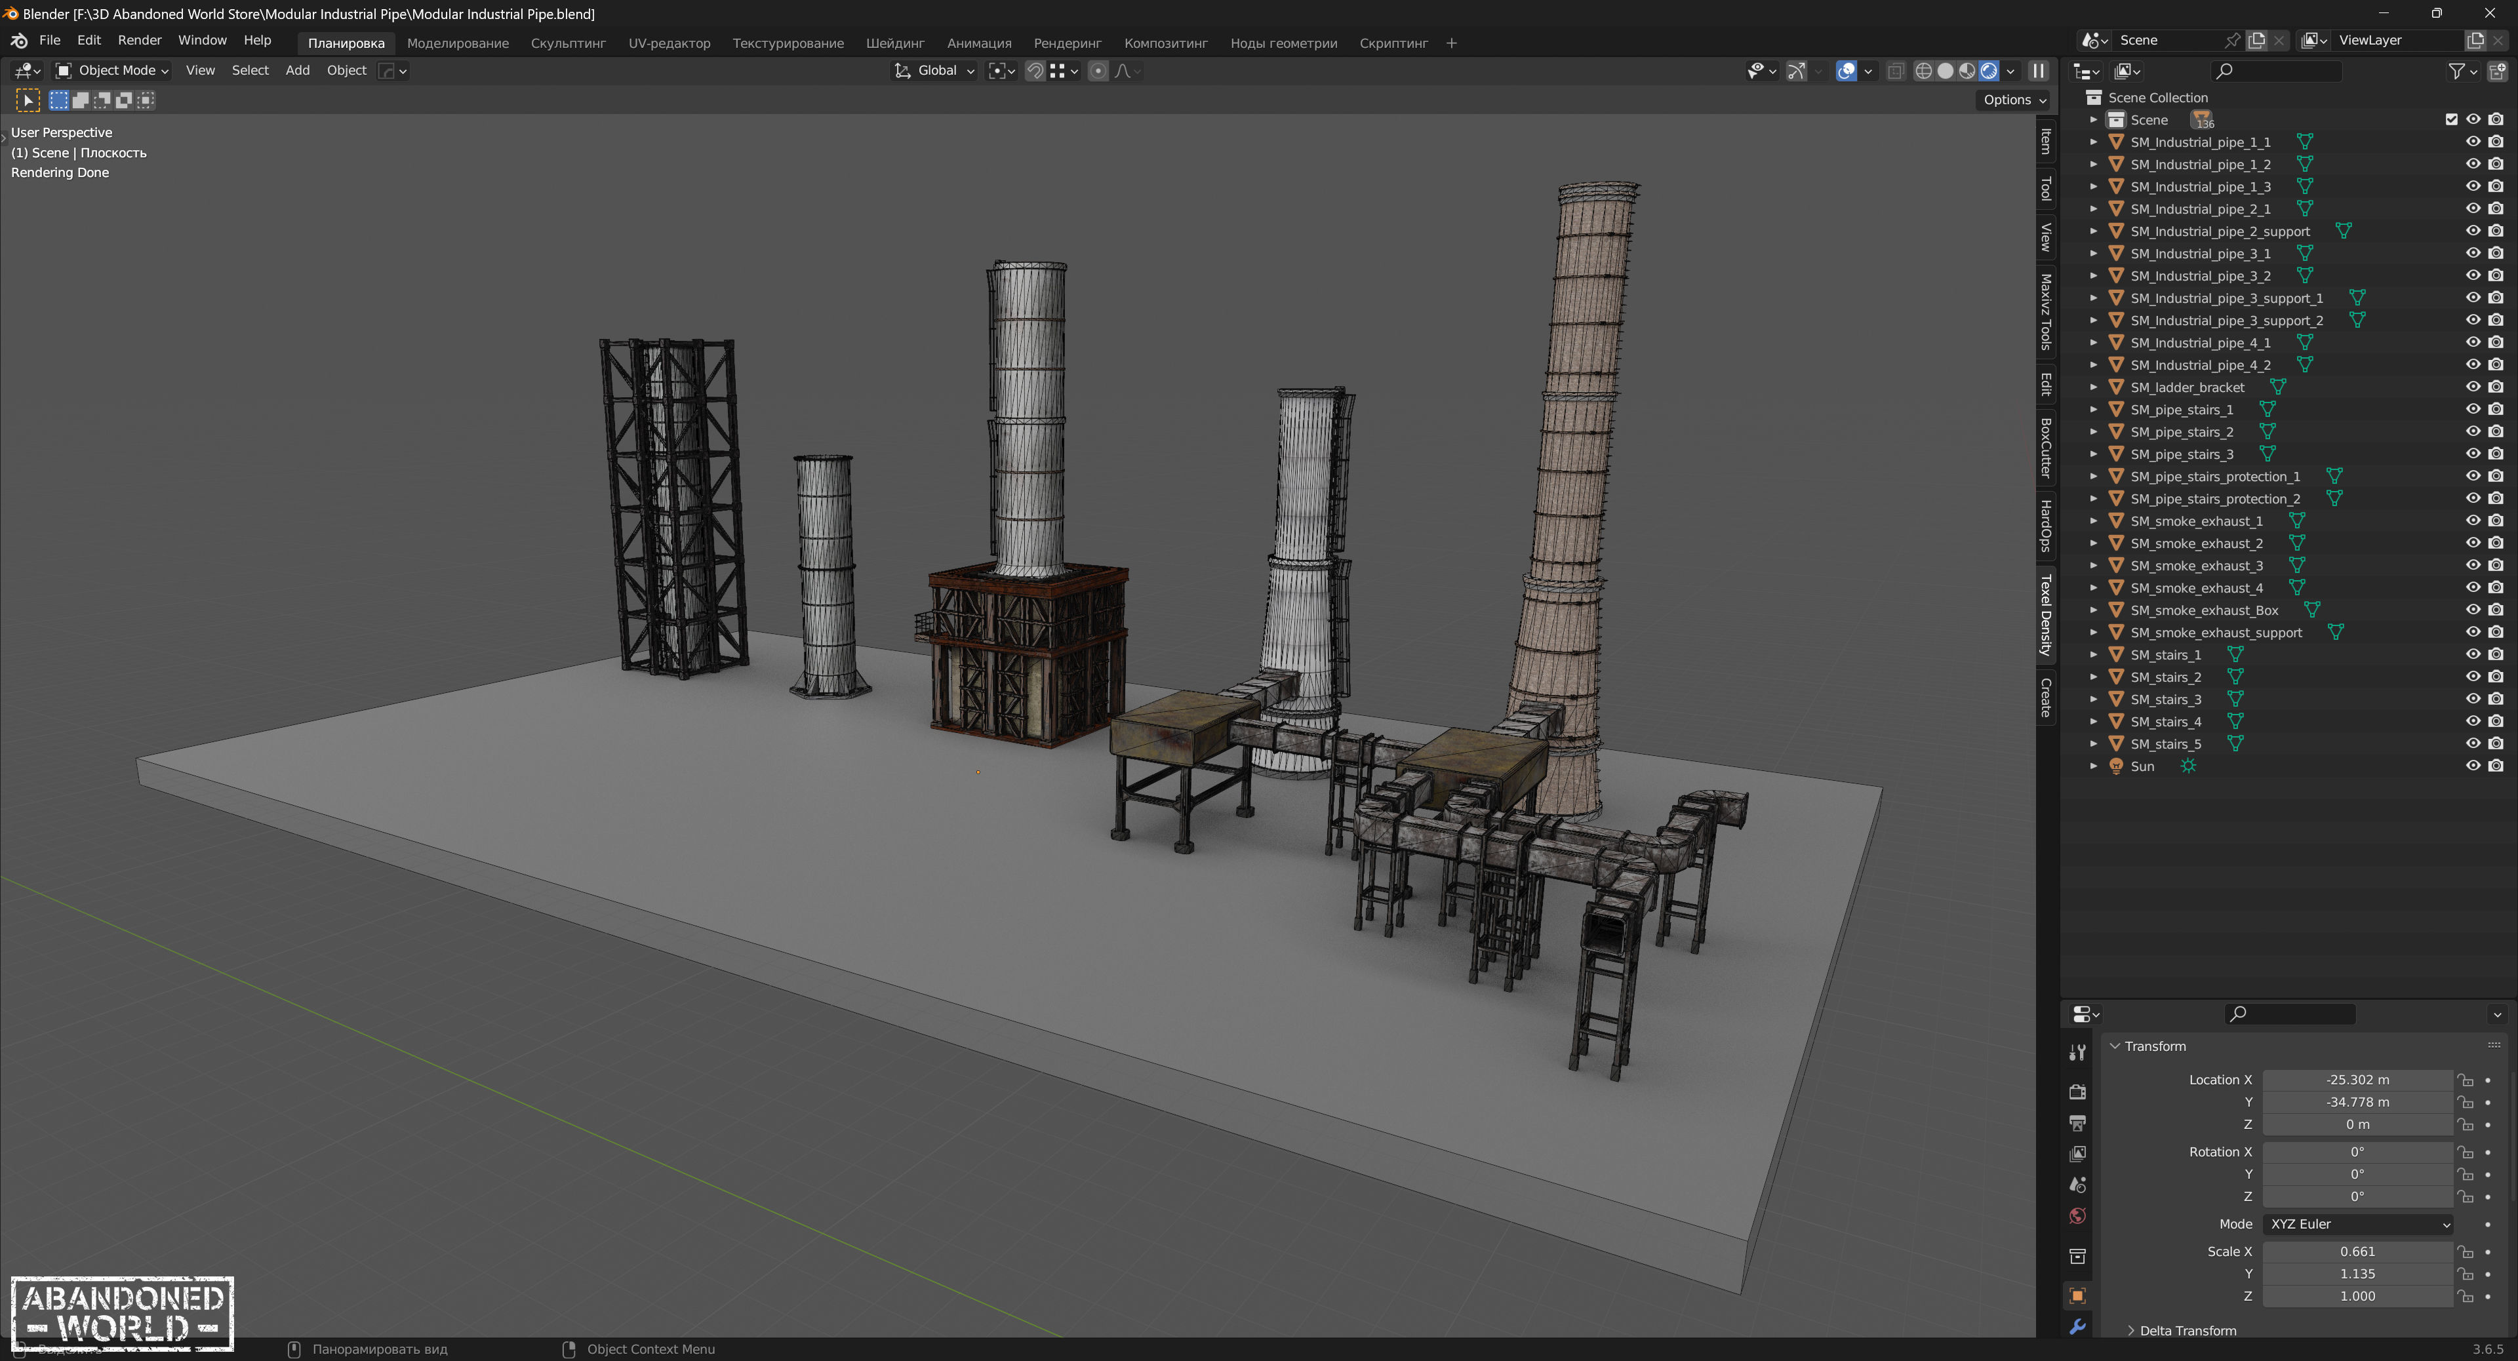2518x1361 pixels.
Task: Click select box tool icon
Action: [x=28, y=100]
